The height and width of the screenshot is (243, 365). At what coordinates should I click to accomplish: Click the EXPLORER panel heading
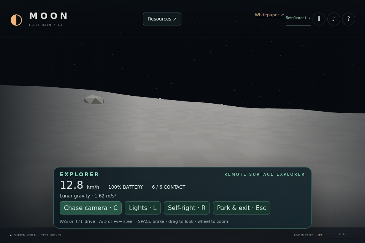coord(79,174)
